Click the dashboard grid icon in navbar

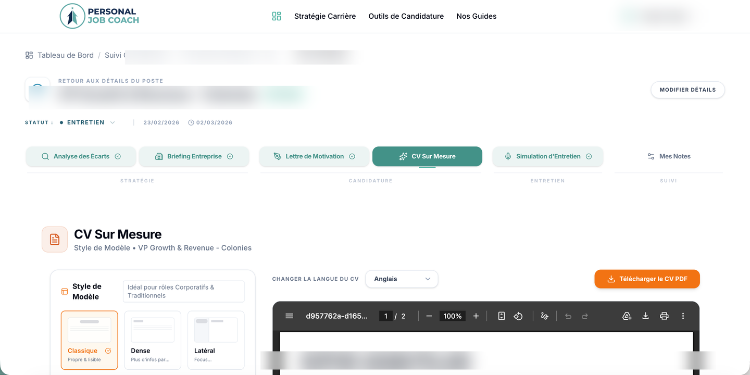(277, 16)
